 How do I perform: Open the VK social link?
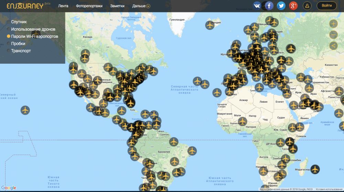click(x=257, y=6)
